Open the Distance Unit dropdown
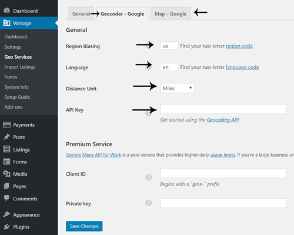The image size is (294, 235). point(177,88)
